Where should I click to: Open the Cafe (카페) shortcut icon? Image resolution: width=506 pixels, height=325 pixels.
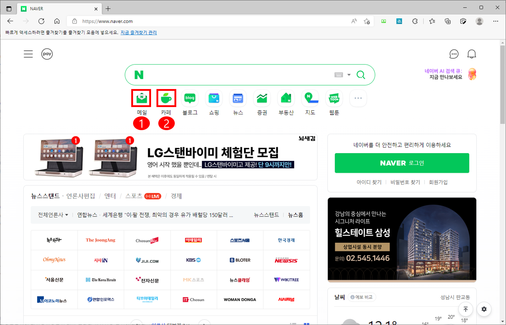coord(166,98)
